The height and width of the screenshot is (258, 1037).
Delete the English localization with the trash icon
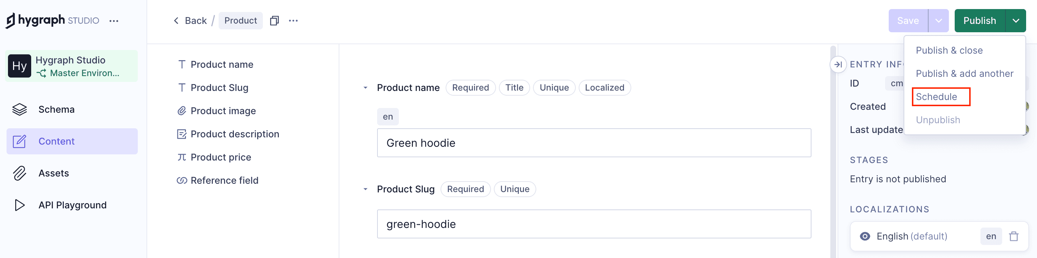pos(1013,236)
